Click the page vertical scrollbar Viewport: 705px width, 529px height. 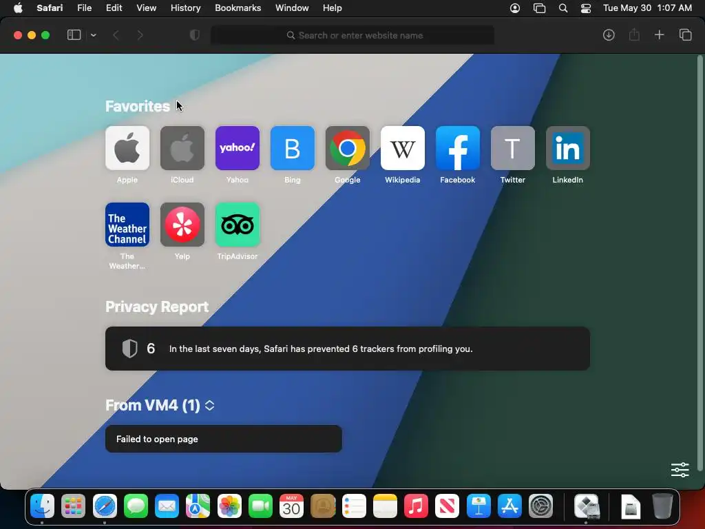click(699, 263)
